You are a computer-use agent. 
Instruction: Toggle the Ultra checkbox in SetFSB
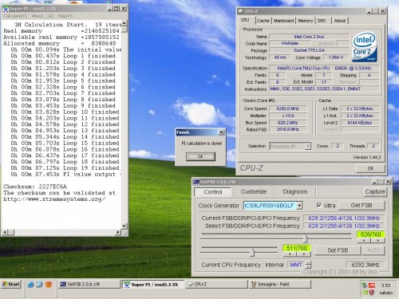(319, 206)
